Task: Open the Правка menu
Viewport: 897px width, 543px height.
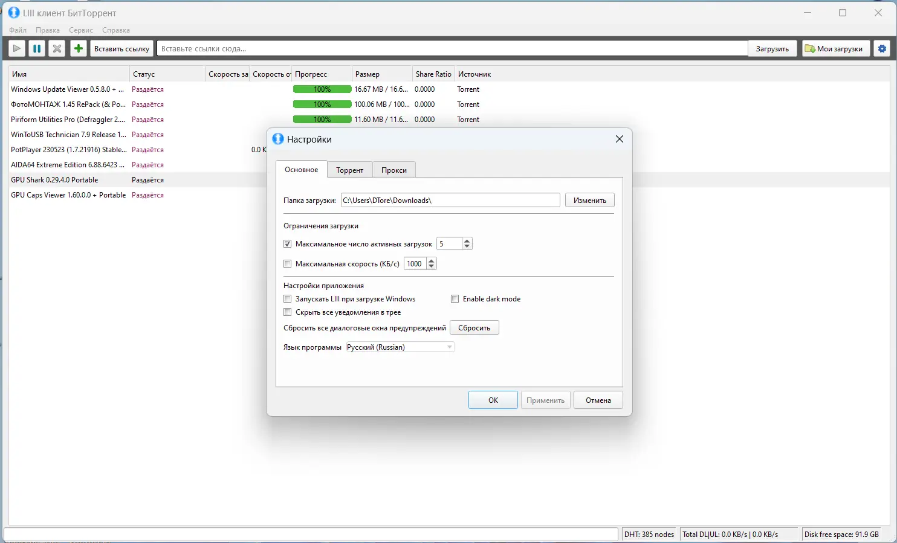Action: [48, 30]
